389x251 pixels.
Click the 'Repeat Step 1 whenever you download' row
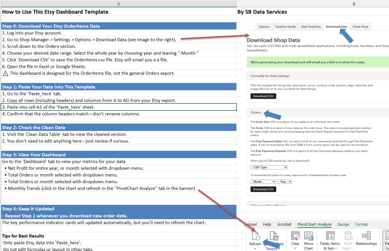[x=118, y=215]
